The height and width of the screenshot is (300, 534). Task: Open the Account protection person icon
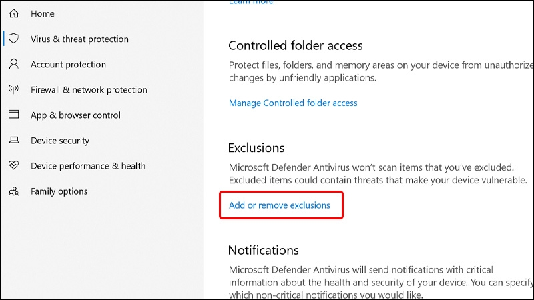click(x=13, y=64)
